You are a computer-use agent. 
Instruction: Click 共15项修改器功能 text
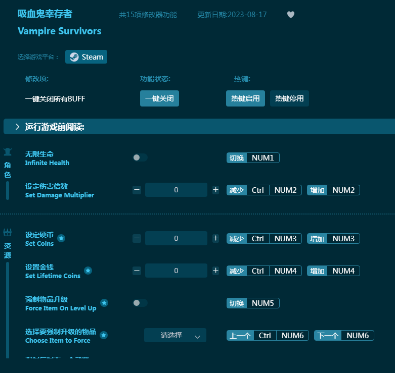pos(148,15)
